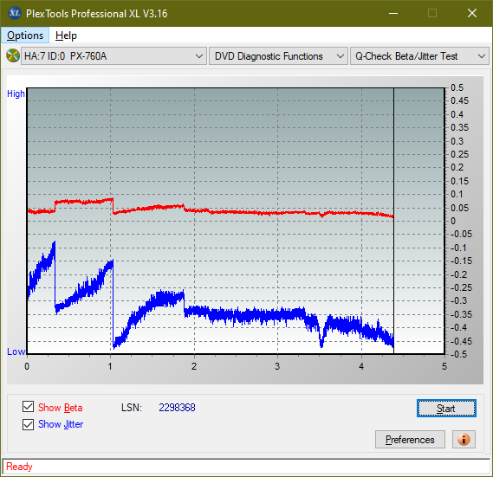This screenshot has height=477, width=493.
Task: Click the window title PlexTools Professional XL
Action: [x=97, y=14]
